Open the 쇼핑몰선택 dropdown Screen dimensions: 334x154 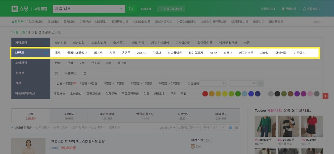click(x=167, y=128)
